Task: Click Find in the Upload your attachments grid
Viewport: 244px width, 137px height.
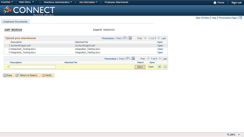Action: coord(119,38)
